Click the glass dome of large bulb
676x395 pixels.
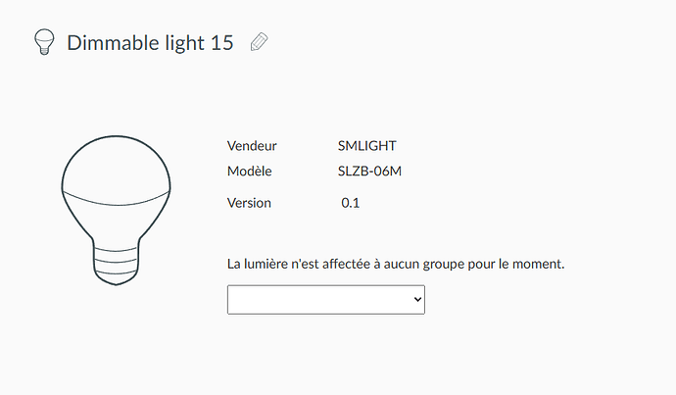tap(116, 171)
